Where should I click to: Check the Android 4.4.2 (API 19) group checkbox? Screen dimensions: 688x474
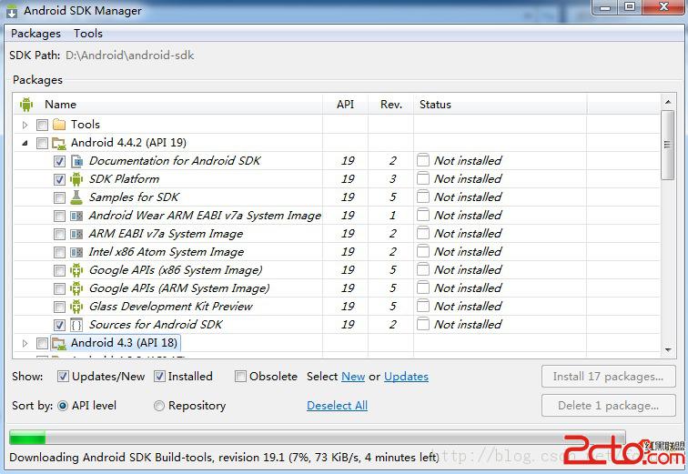click(42, 143)
